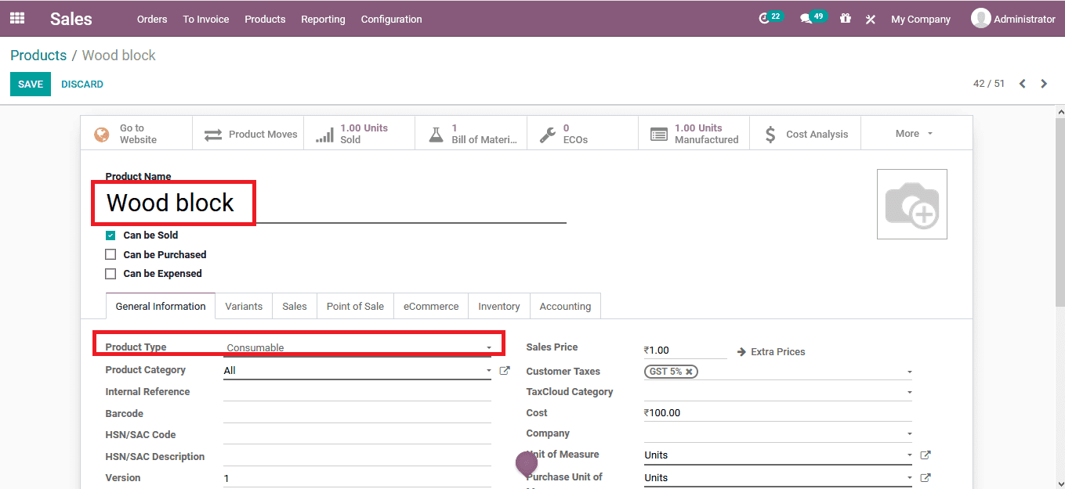Go to previous record arrow
This screenshot has width=1065, height=489.
coord(1022,84)
